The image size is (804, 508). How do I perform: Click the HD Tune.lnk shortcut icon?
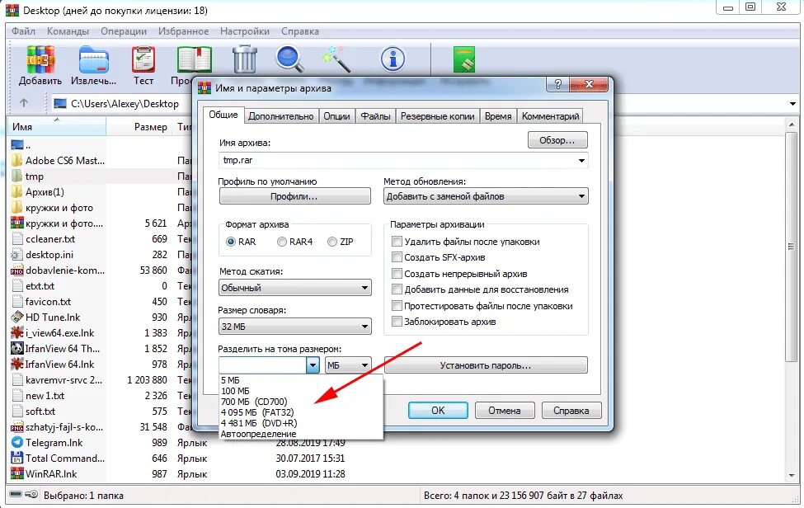point(17,317)
